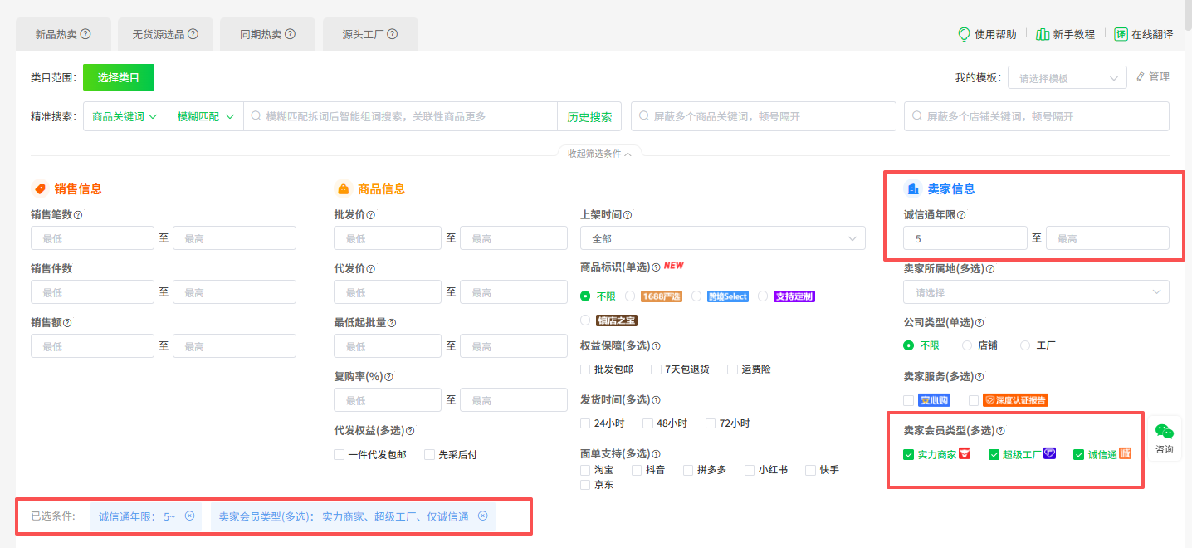The width and height of the screenshot is (1192, 548).
Task: Select the 工厂 company type radio
Action: click(x=1025, y=345)
